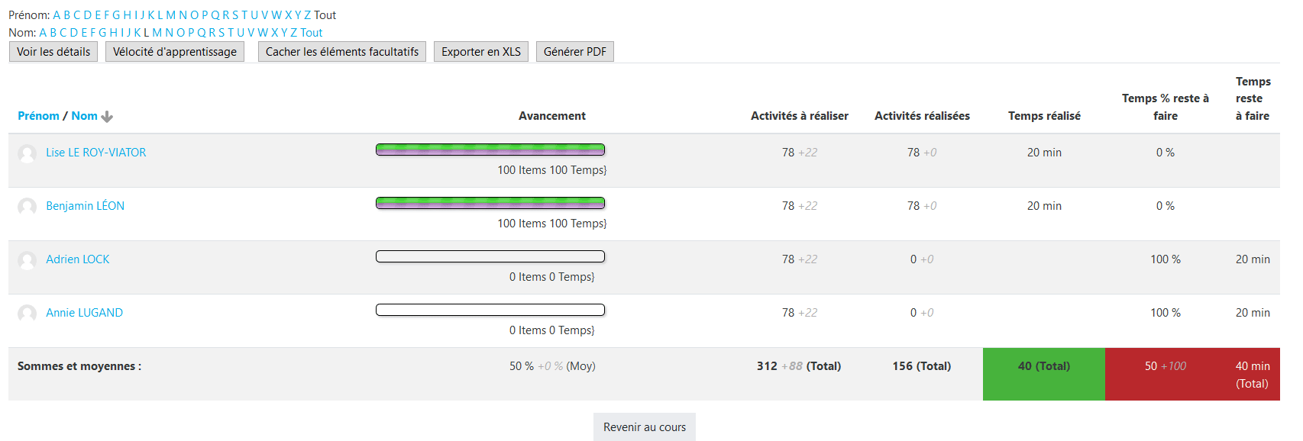Open Lise LE ROY-VIATOR's profile link
Viewport: 1303px width, 441px height.
pyautogui.click(x=95, y=153)
